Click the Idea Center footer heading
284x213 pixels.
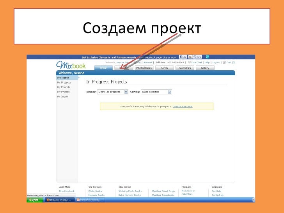(x=124, y=187)
